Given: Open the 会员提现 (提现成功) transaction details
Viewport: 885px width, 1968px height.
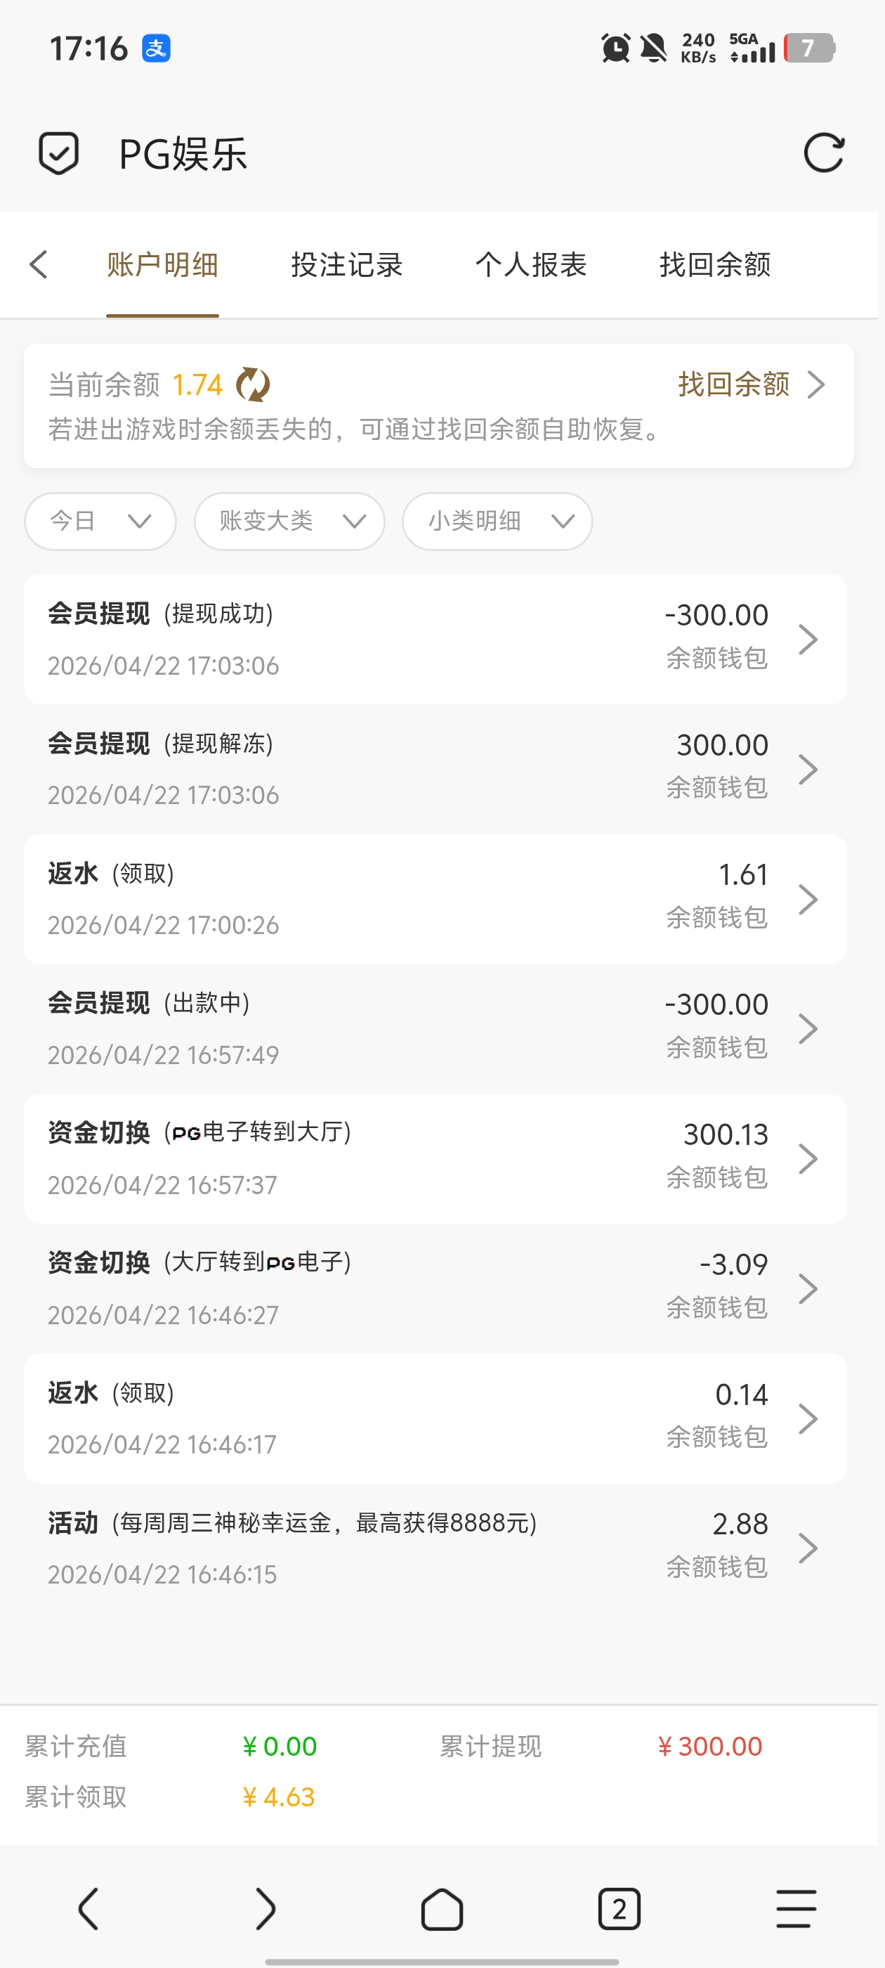Looking at the screenshot, I should [435, 640].
